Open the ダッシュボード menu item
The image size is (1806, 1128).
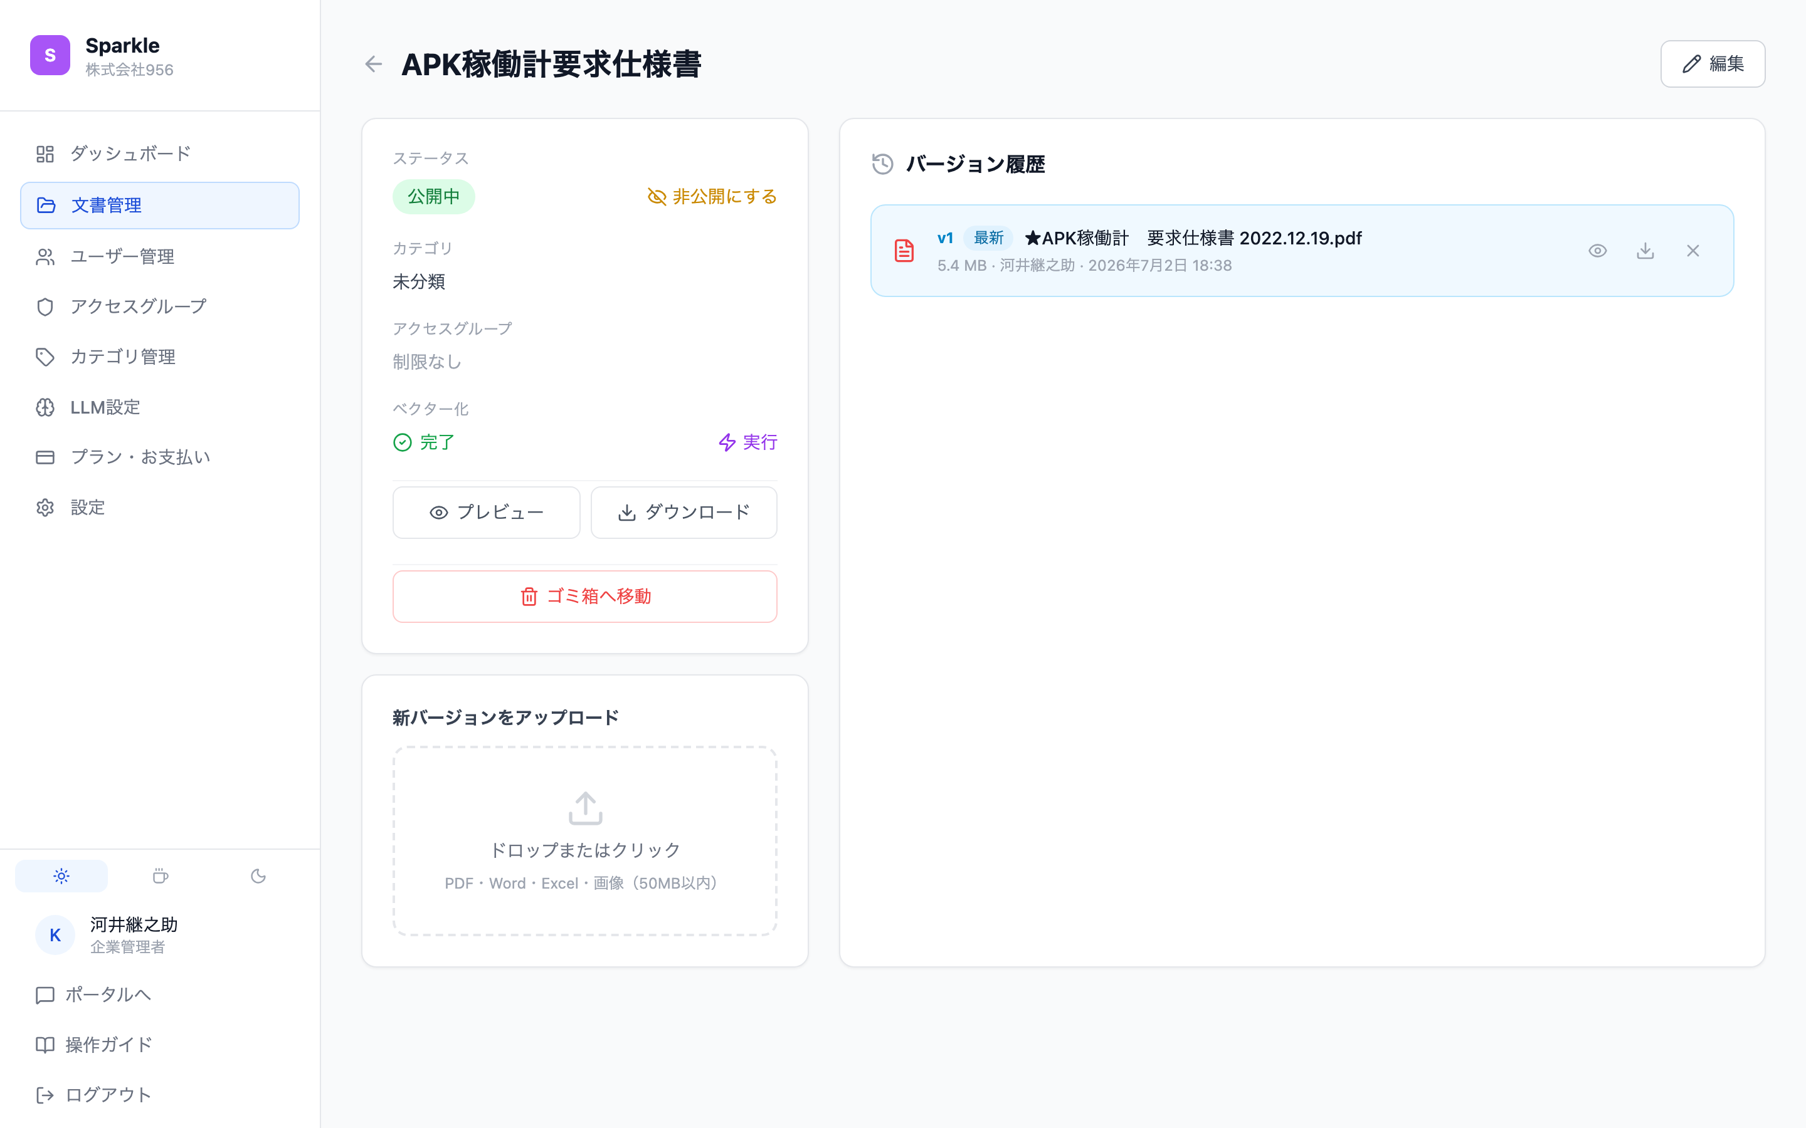pos(160,154)
